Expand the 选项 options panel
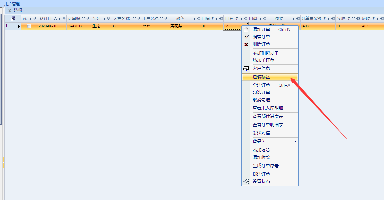 pyautogui.click(x=10, y=11)
